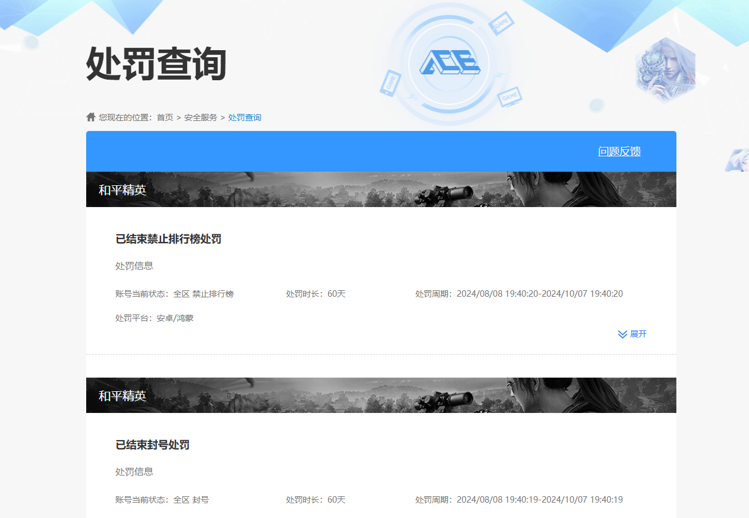
Task: Open the 问题反馈 feedback link
Action: pos(619,151)
